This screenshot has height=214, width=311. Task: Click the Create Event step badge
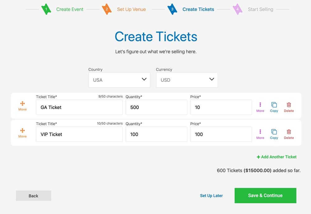pyautogui.click(x=46, y=9)
